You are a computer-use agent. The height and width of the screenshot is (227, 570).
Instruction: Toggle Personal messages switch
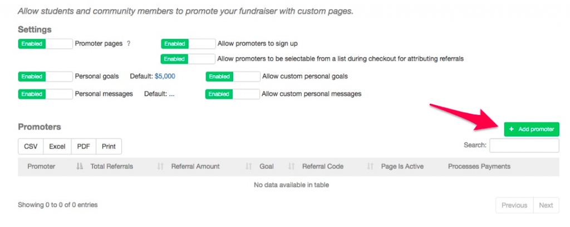click(x=46, y=94)
